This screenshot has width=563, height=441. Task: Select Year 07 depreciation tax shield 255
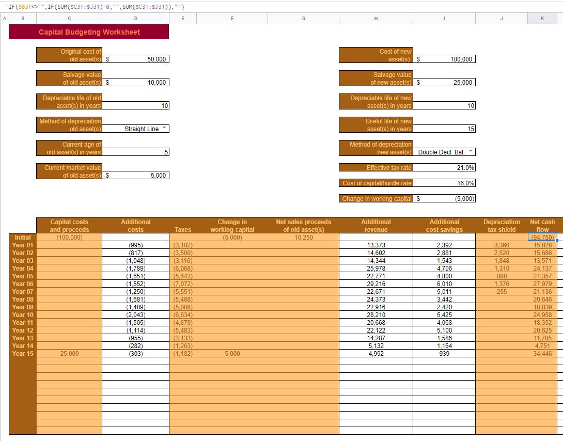coord(502,292)
